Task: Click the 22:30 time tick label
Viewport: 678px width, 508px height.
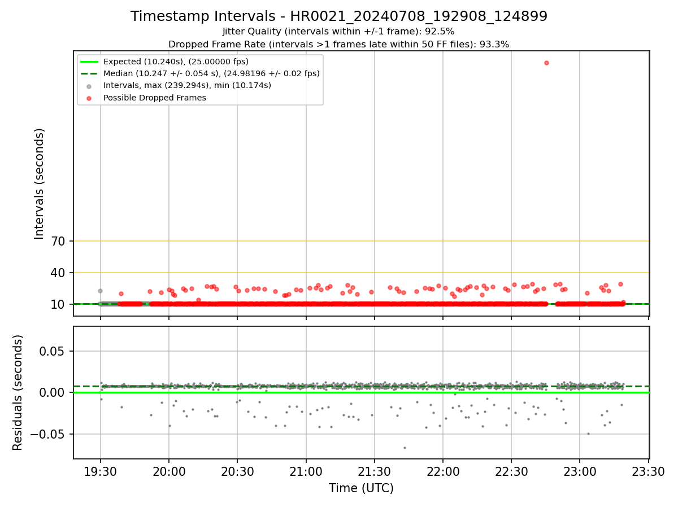Action: (x=511, y=471)
